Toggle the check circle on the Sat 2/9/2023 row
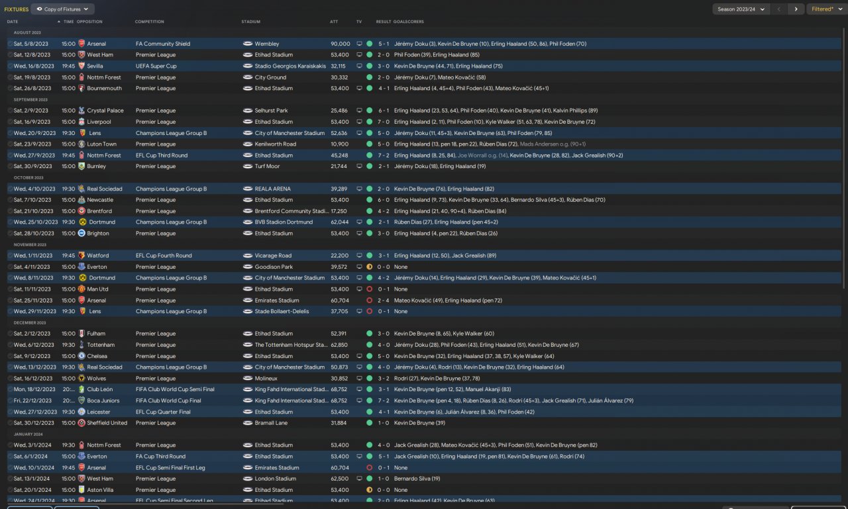This screenshot has height=509, width=848. tap(10, 111)
